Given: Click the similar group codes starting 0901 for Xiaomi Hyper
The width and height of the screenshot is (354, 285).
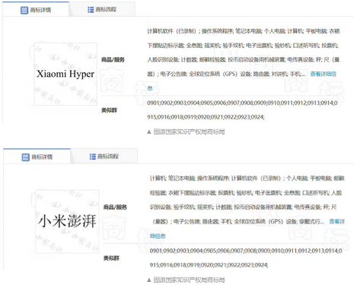Looking at the screenshot, I should coord(242,110).
